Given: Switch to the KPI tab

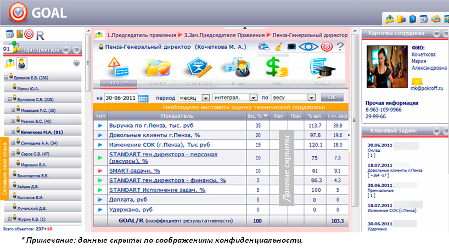Looking at the screenshot, I should pos(119,83).
